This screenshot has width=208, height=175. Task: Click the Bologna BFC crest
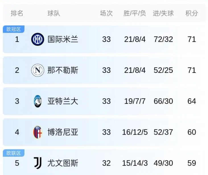tap(38, 132)
